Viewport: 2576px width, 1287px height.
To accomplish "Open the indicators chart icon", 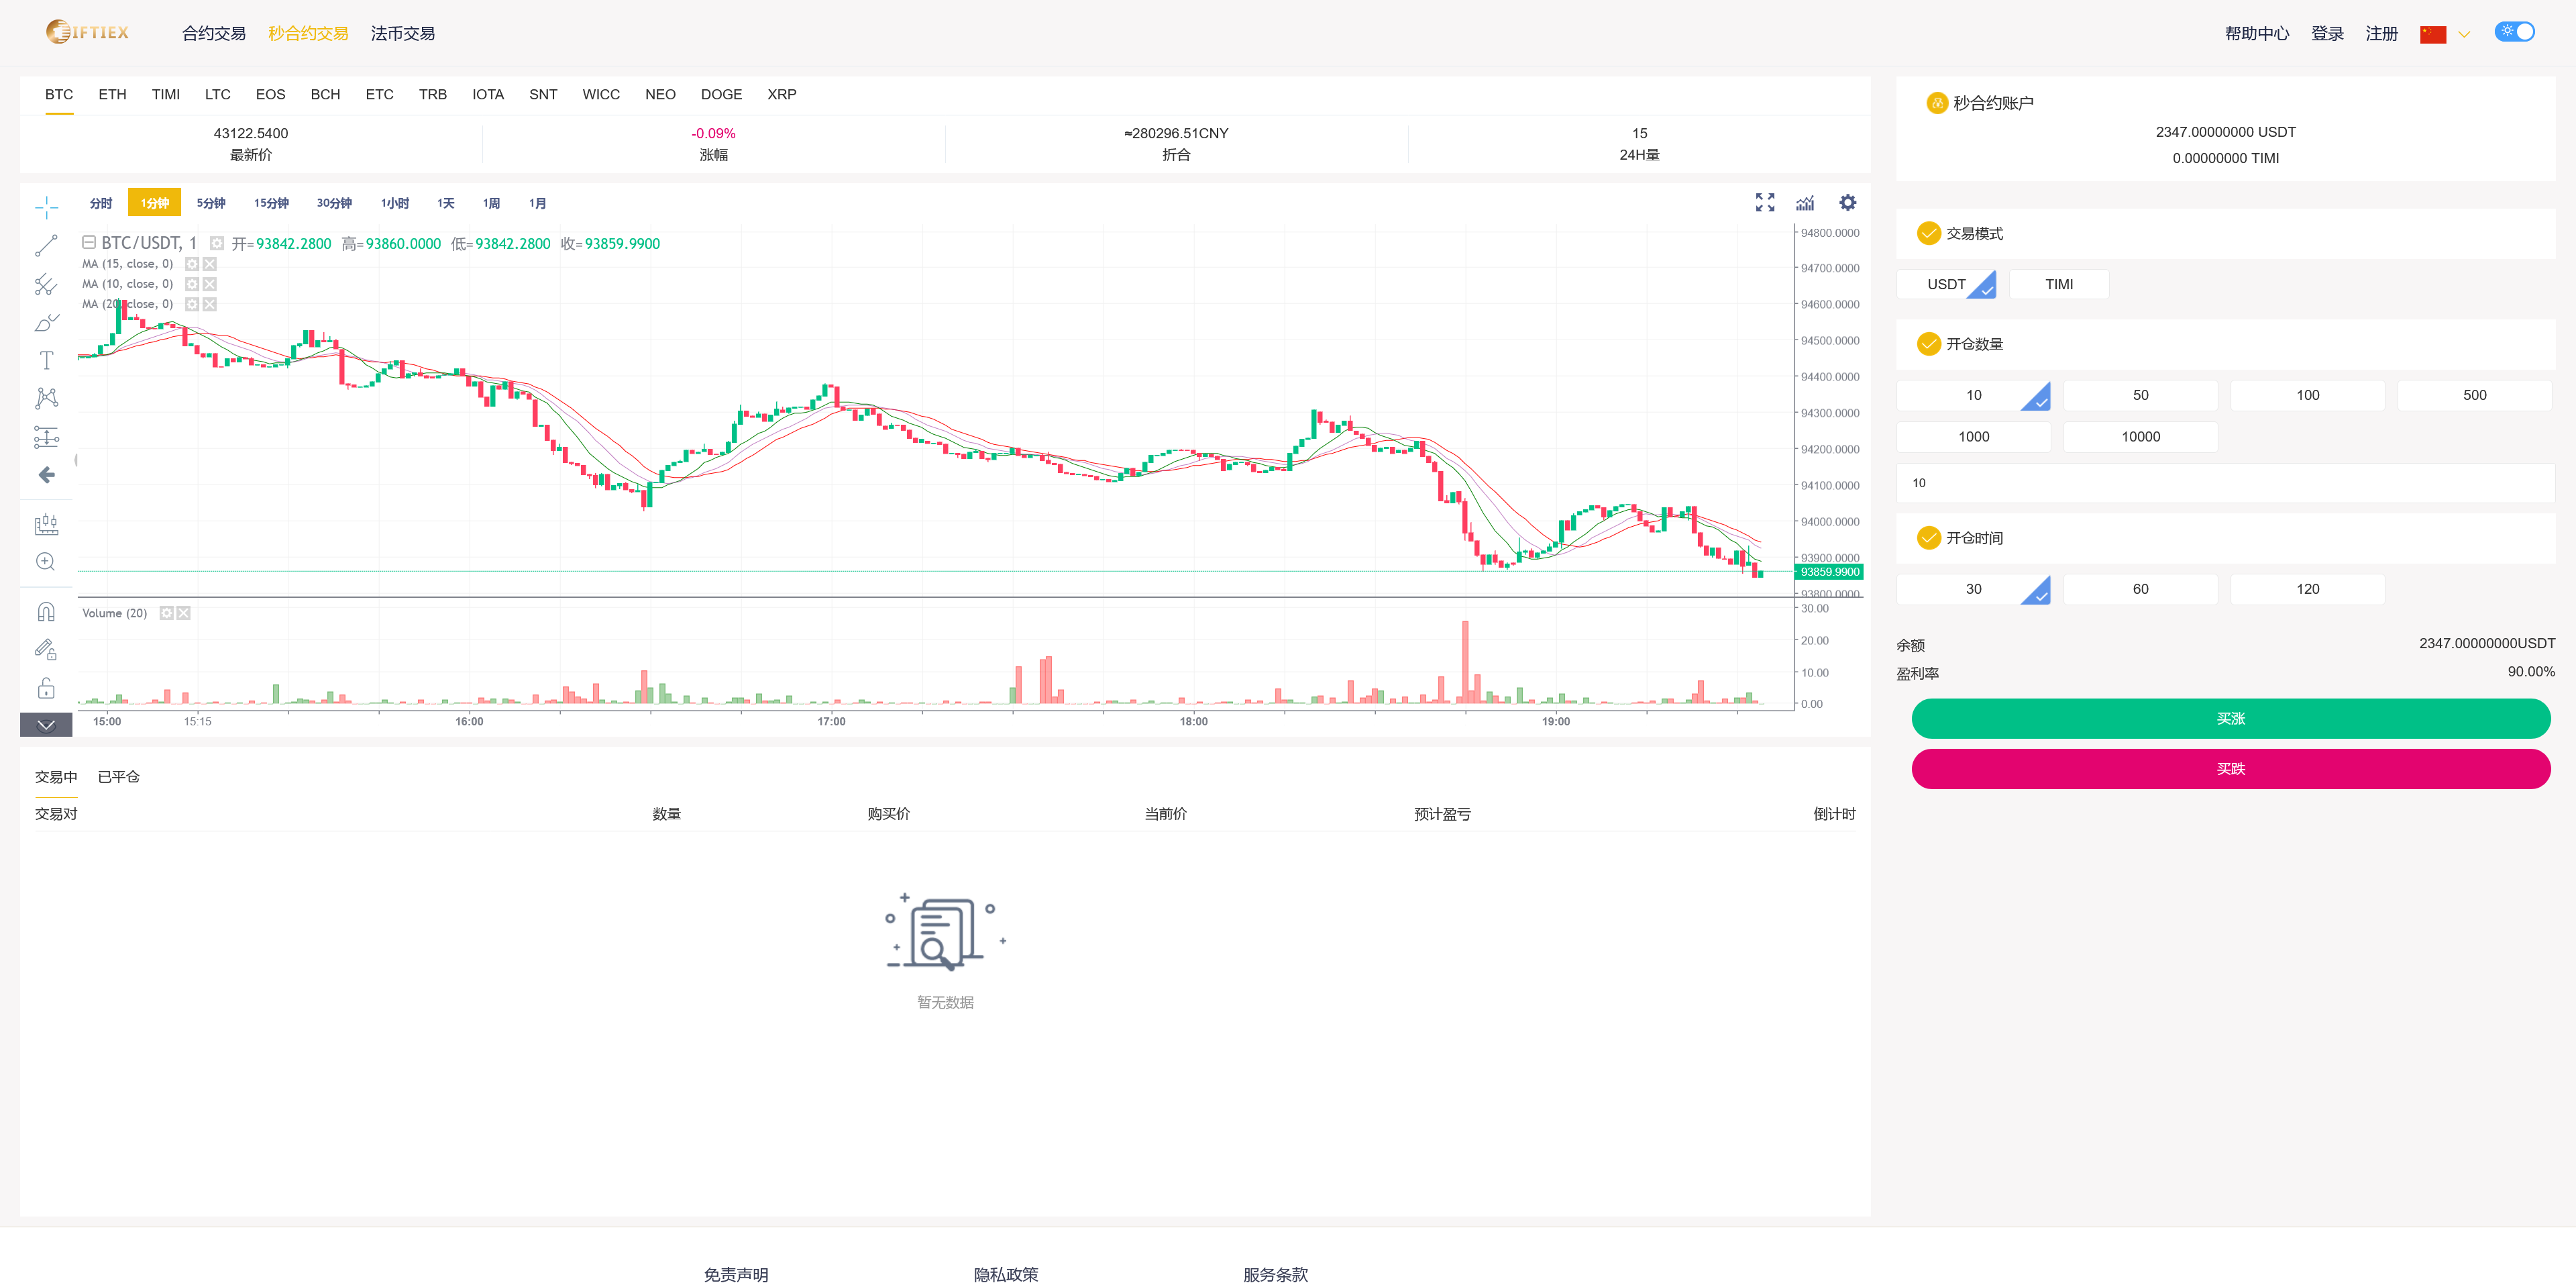I will tap(1805, 203).
